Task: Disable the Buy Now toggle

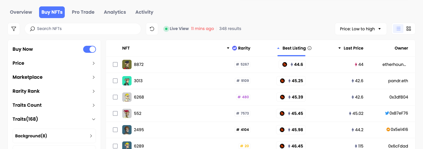Action: coord(90,49)
